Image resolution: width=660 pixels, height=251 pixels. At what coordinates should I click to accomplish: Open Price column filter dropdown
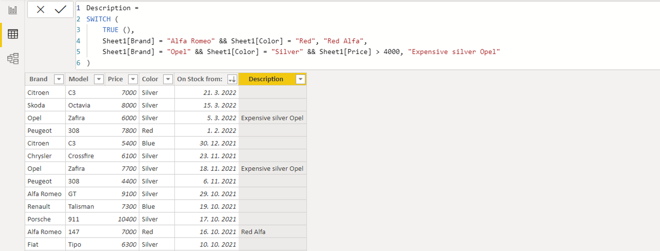pos(133,79)
